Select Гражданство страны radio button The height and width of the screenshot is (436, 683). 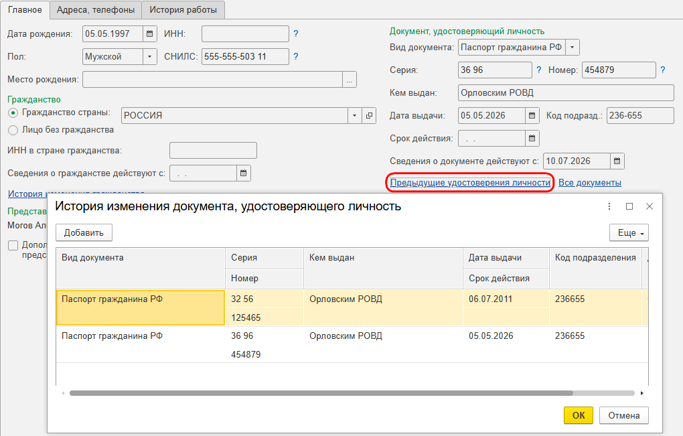click(13, 113)
